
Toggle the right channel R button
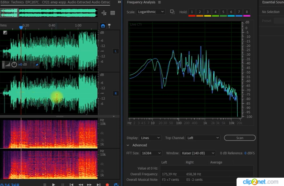point(115,93)
